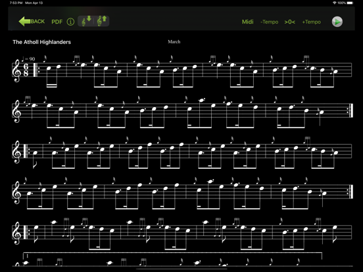This screenshot has width=363, height=272.
Task: Tap the Midi option
Action: click(248, 22)
